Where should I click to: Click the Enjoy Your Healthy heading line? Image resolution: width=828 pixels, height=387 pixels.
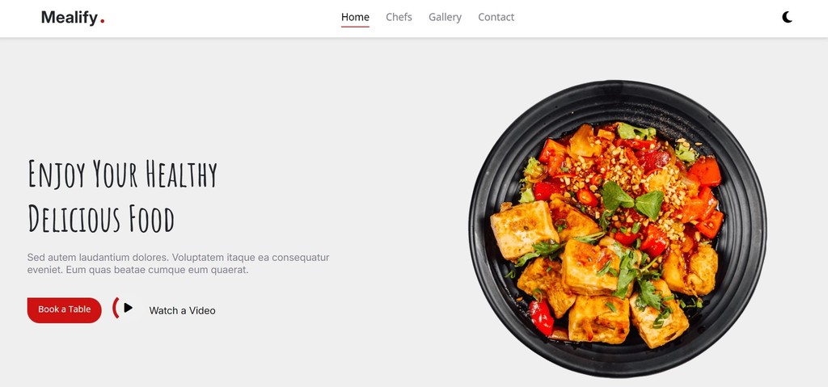pos(122,174)
